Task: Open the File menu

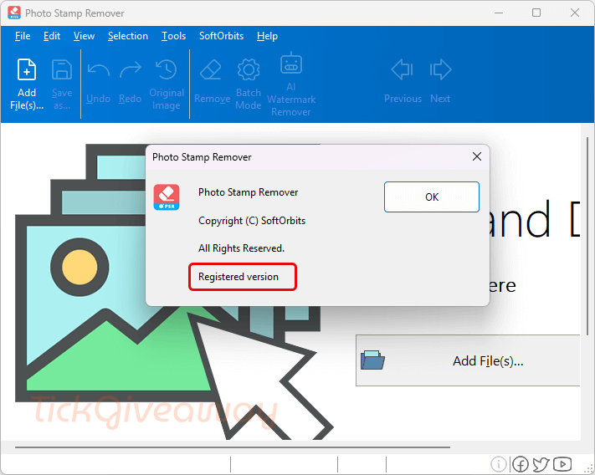Action: (23, 36)
